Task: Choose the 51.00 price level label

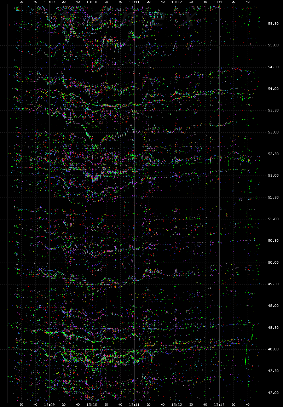Action: point(273,219)
